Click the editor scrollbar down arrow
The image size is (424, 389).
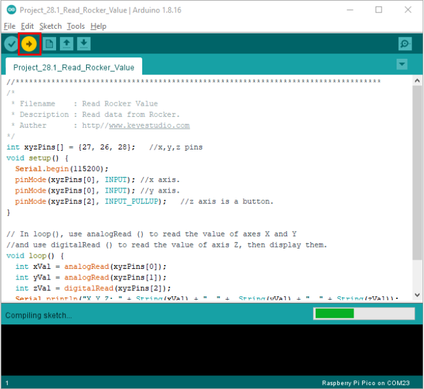tap(417, 295)
